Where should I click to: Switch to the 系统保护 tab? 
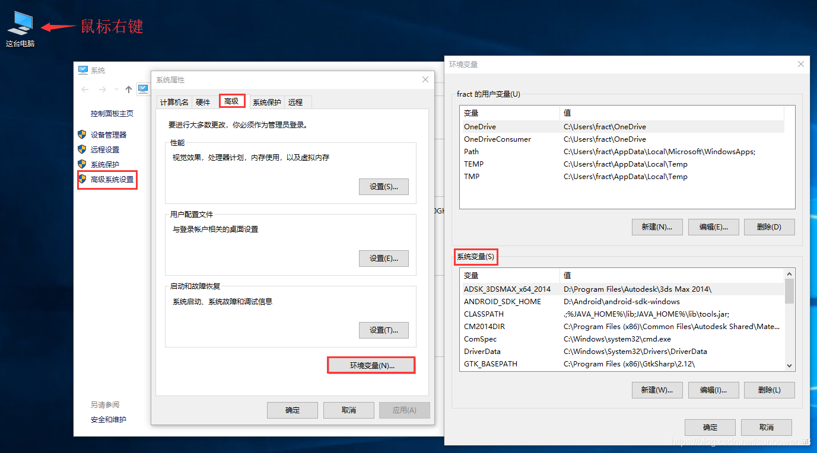[x=267, y=102]
